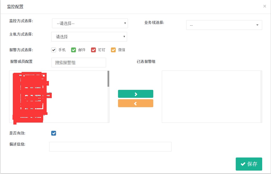Uncheck the green 邮件 checkbox
271x174 pixels.
pos(73,50)
